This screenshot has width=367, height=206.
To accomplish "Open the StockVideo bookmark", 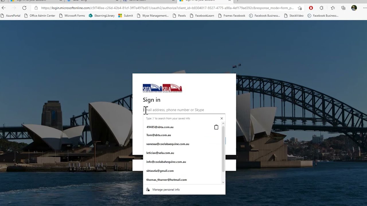I will point(294,16).
